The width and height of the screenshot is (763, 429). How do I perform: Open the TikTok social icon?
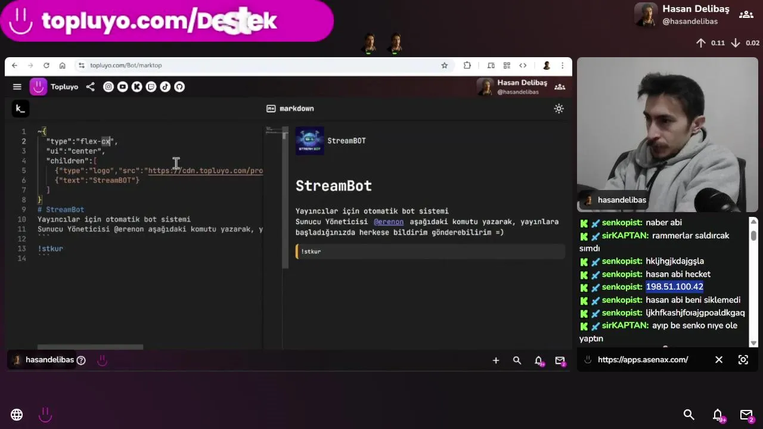(x=165, y=87)
